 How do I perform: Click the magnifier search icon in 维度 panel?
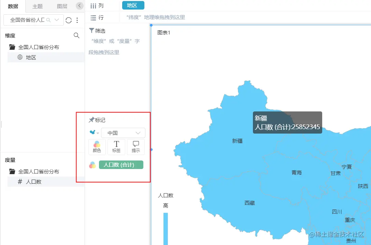(76, 35)
